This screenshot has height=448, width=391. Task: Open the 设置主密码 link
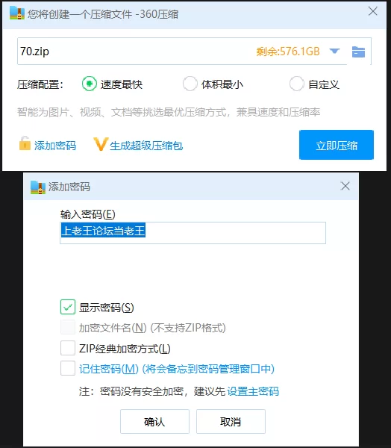pyautogui.click(x=253, y=391)
